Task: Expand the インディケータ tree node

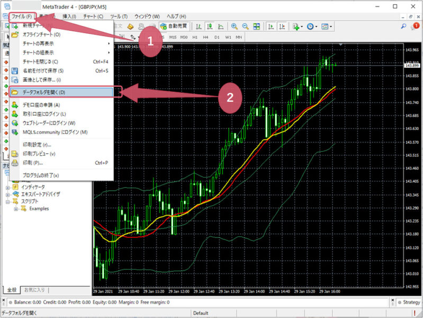Action: coord(8,187)
